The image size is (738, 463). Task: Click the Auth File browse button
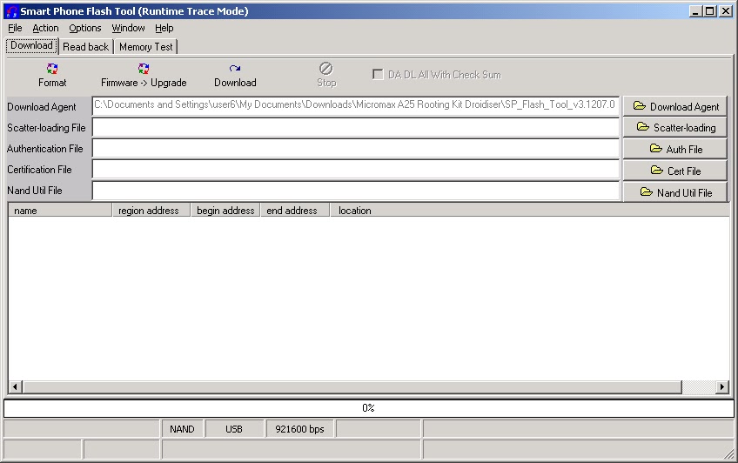675,149
